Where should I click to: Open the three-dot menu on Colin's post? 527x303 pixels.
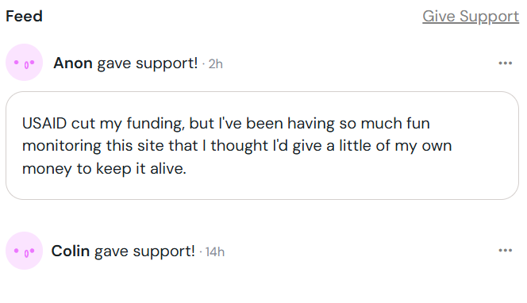[505, 251]
